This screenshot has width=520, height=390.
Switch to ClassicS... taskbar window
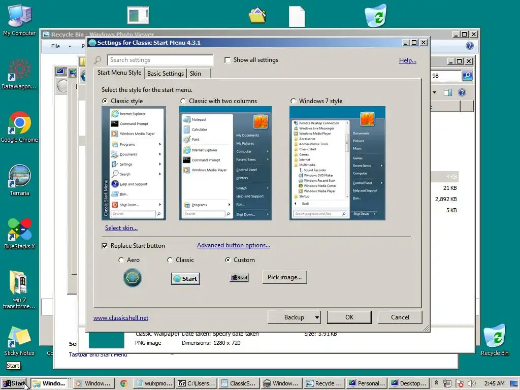coord(239,383)
